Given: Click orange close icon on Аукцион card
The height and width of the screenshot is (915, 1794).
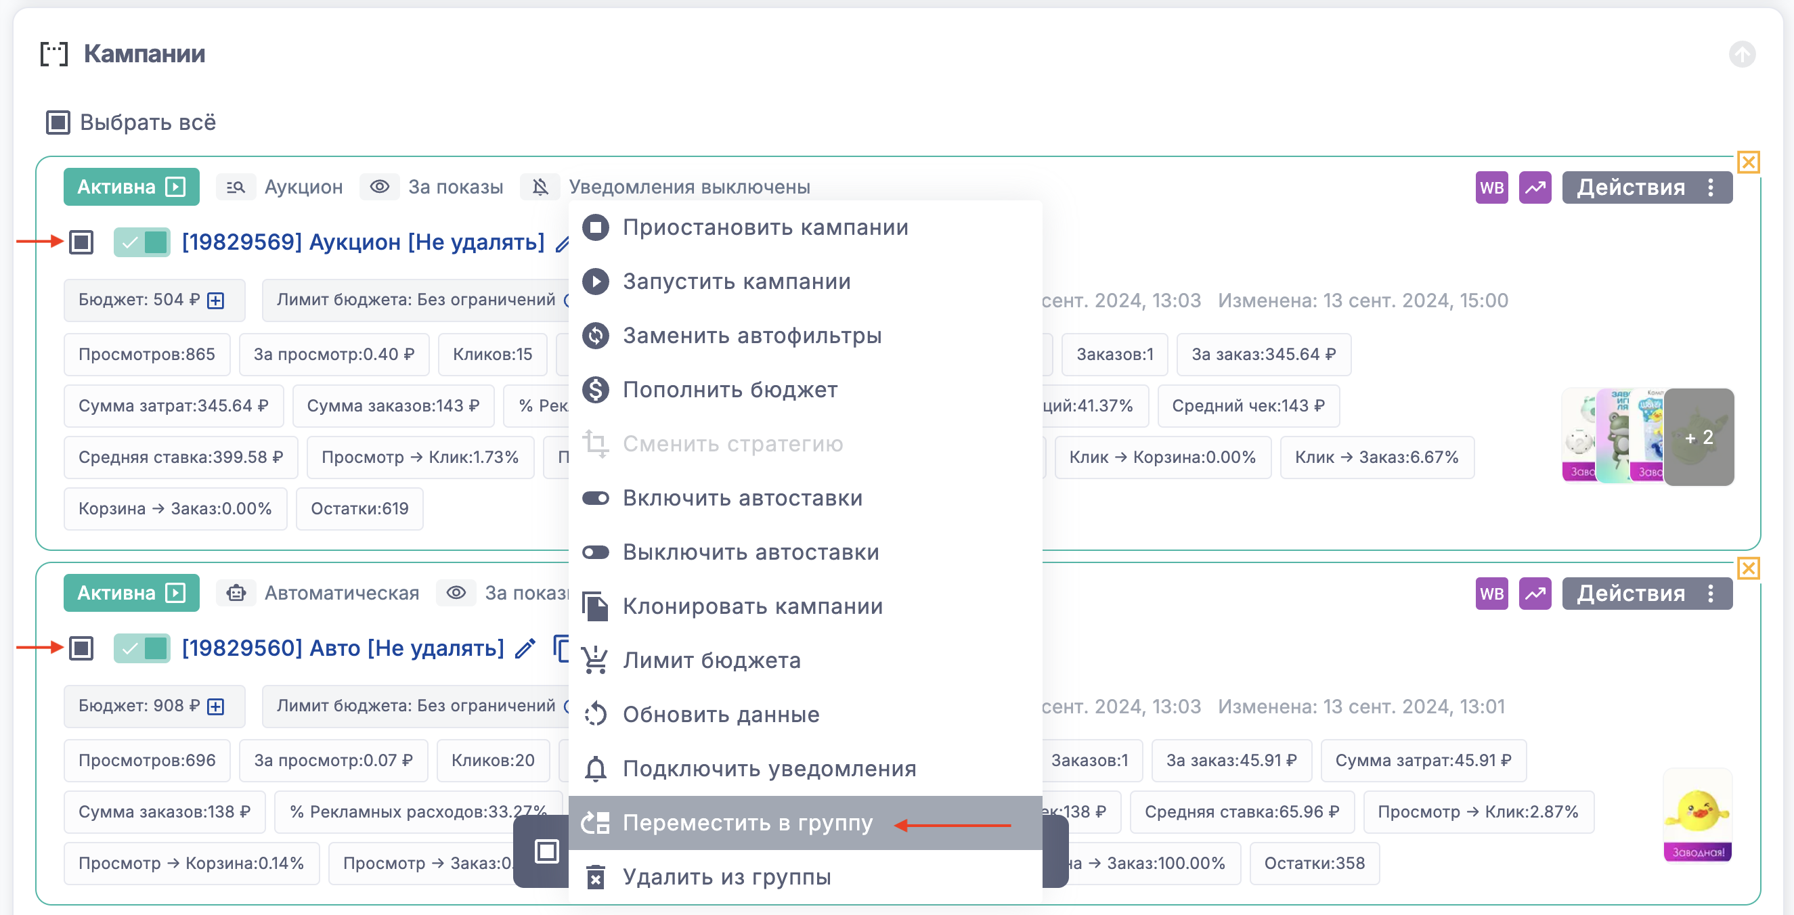Looking at the screenshot, I should click(1748, 162).
